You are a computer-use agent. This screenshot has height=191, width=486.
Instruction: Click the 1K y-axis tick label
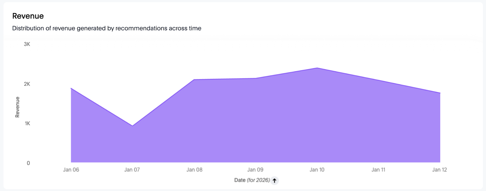[27, 123]
